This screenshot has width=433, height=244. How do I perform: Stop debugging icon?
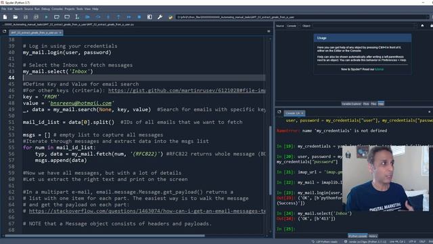click(139, 17)
